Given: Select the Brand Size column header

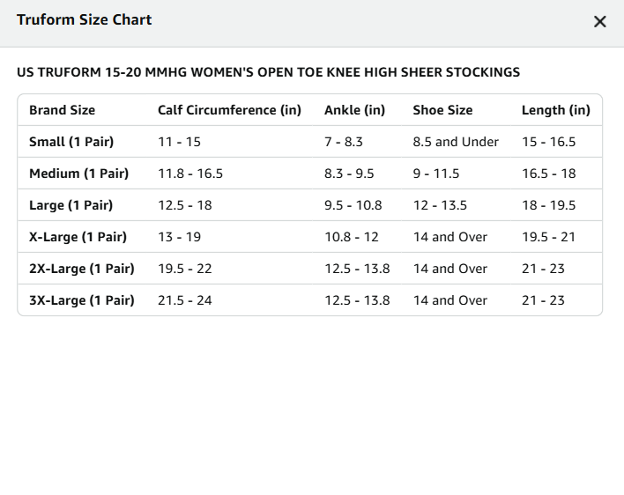Looking at the screenshot, I should point(62,110).
